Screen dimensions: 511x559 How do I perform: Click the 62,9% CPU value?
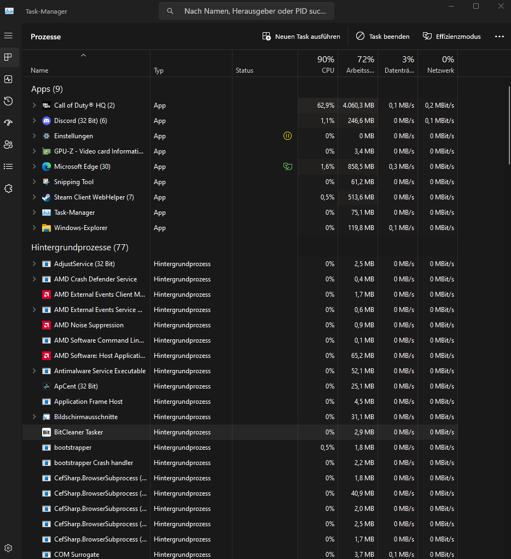point(326,105)
